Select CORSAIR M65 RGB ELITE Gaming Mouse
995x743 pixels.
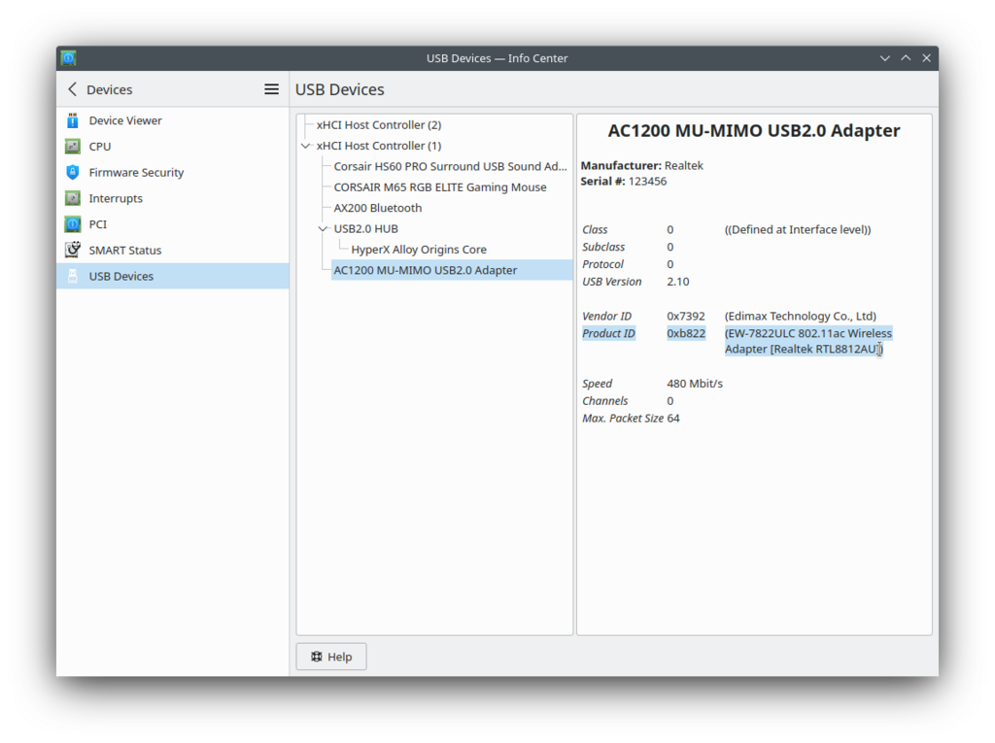440,187
